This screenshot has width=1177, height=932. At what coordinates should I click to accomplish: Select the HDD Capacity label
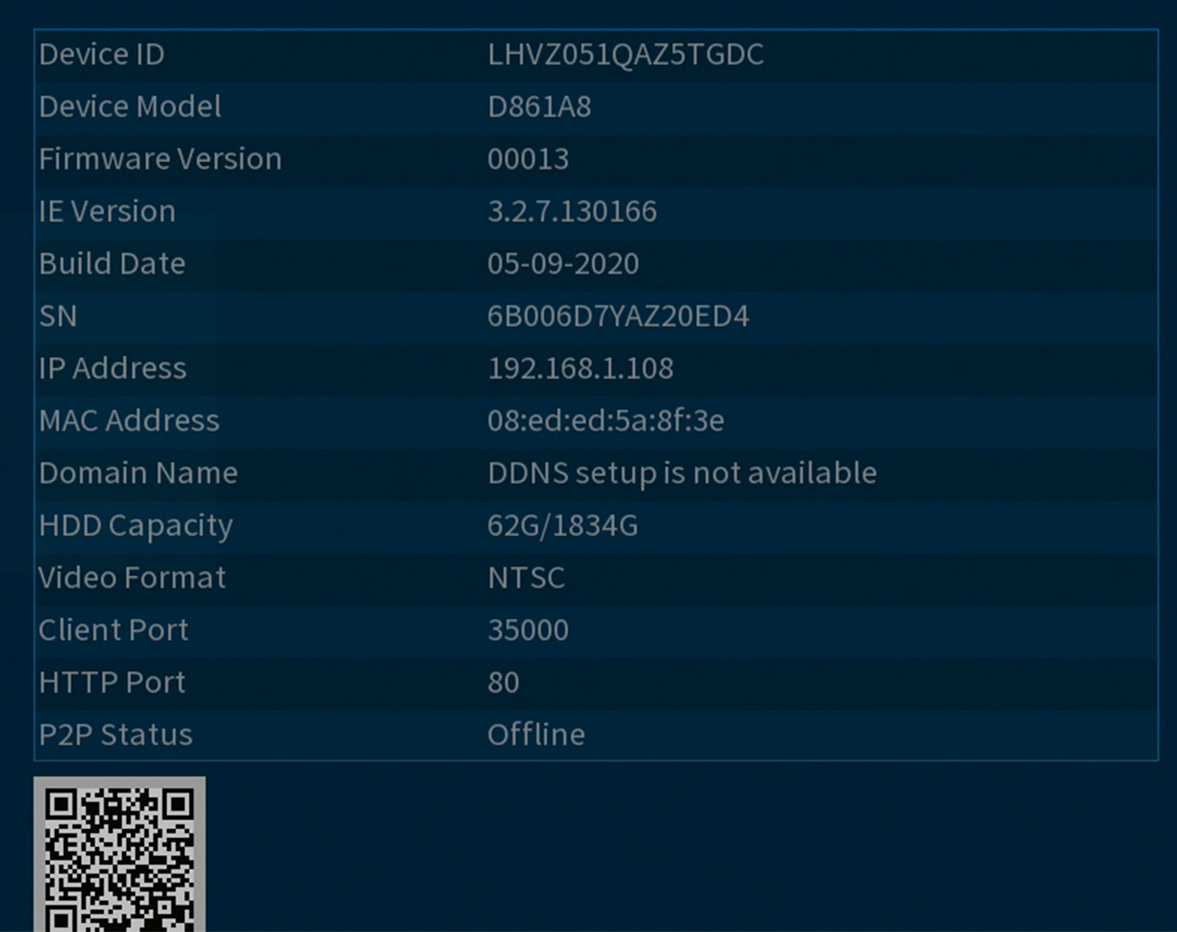click(x=136, y=525)
